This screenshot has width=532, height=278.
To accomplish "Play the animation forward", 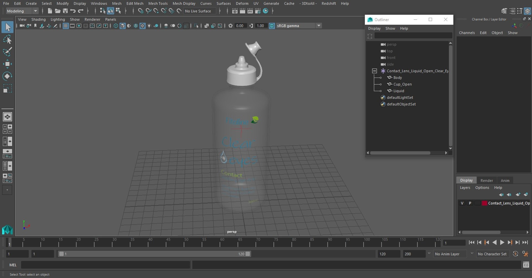I will (x=502, y=243).
